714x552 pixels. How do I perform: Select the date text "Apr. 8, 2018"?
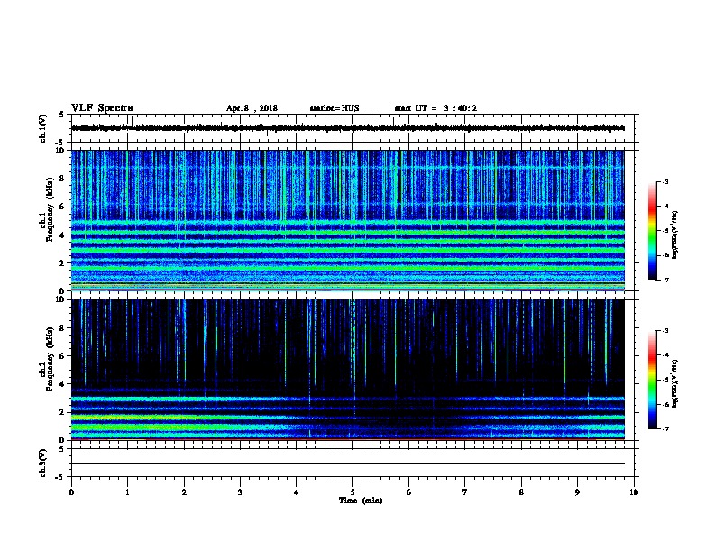[252, 108]
